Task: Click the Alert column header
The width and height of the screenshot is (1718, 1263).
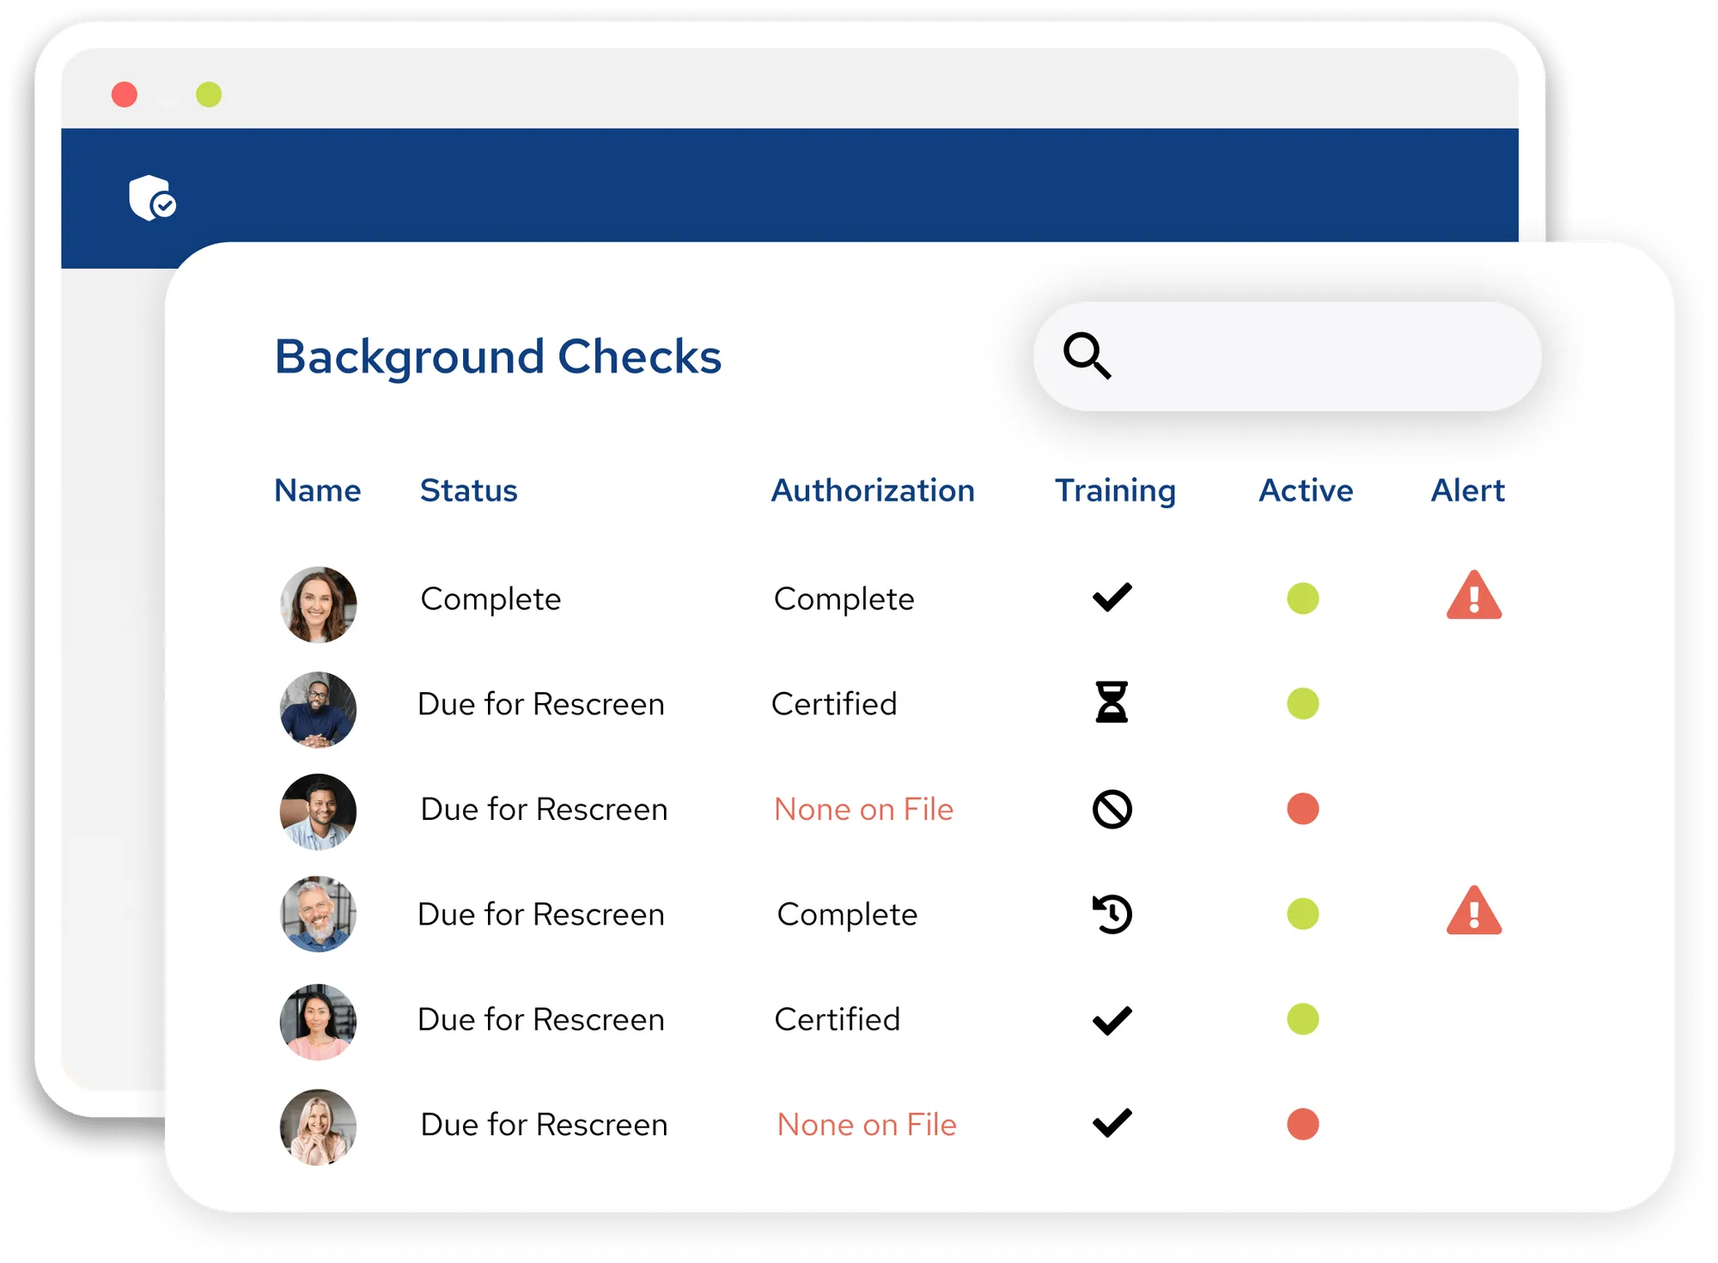Action: tap(1467, 490)
